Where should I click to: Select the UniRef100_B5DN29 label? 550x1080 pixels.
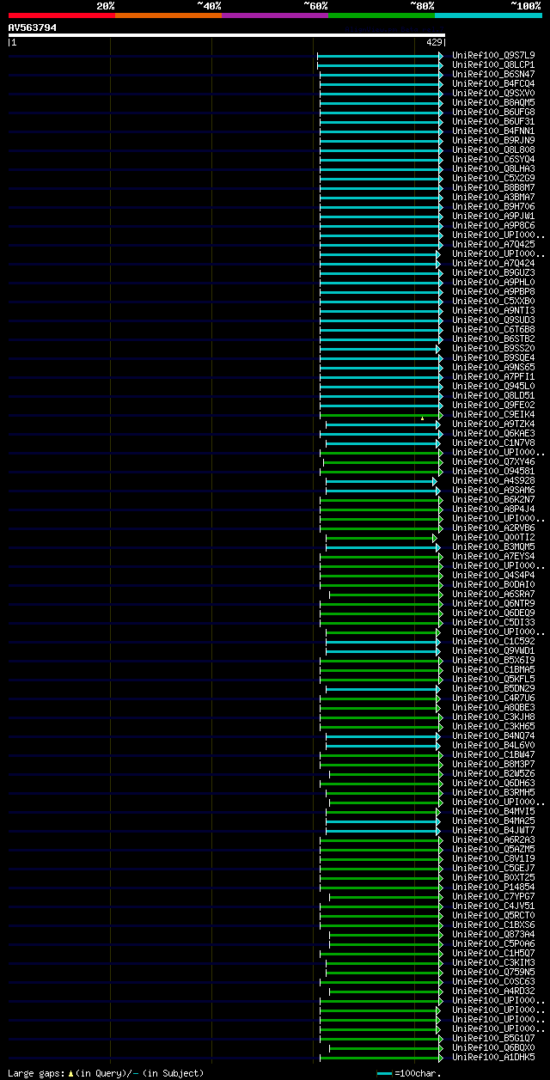click(x=493, y=688)
